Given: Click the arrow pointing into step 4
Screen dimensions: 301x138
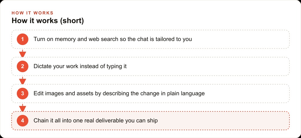Looking at the screenshot, I should click(23, 108).
